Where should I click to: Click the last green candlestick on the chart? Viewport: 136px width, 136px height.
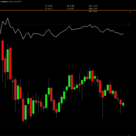[x=123, y=104]
